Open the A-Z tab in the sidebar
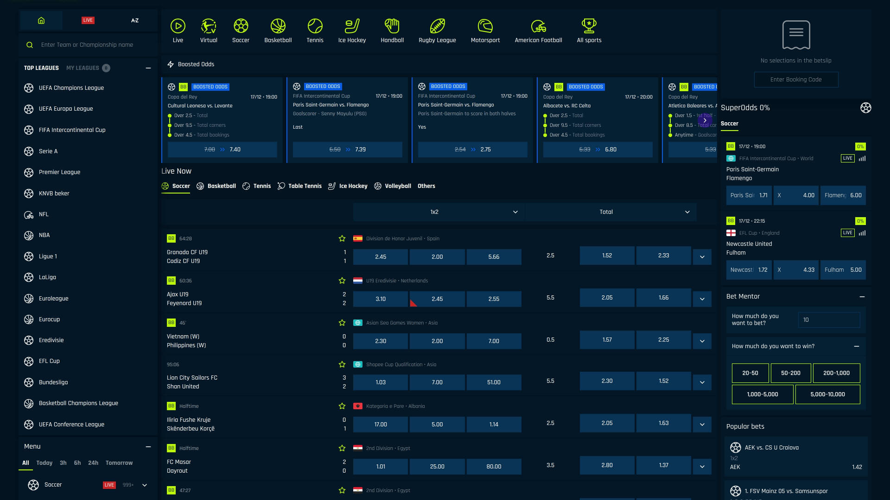Viewport: 890px width, 500px height. pyautogui.click(x=135, y=20)
